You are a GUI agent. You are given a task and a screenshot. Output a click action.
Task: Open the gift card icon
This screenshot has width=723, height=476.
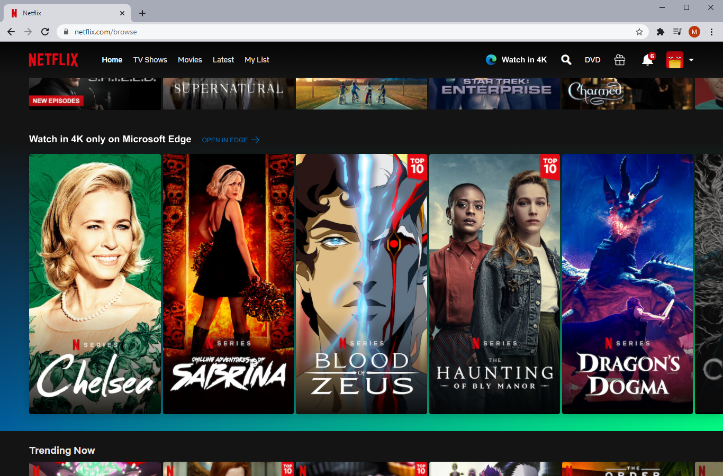619,60
